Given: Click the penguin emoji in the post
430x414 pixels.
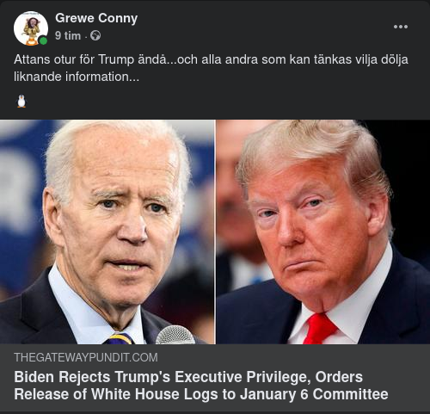Looking at the screenshot, I should point(21,102).
